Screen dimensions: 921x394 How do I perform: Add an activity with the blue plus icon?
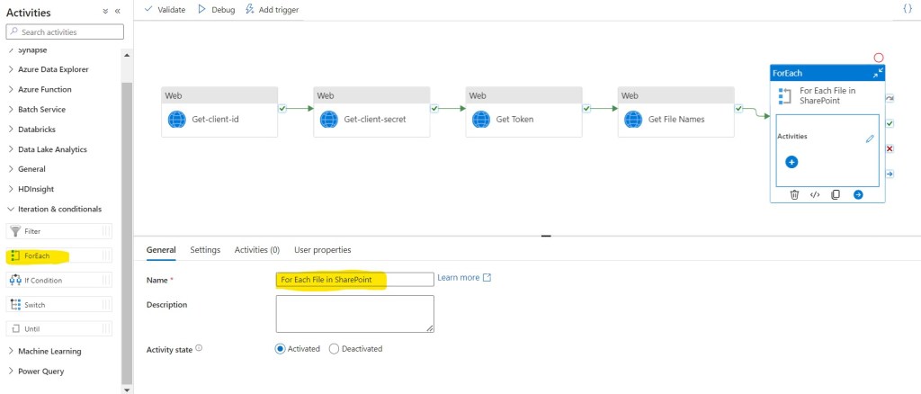pyautogui.click(x=791, y=162)
